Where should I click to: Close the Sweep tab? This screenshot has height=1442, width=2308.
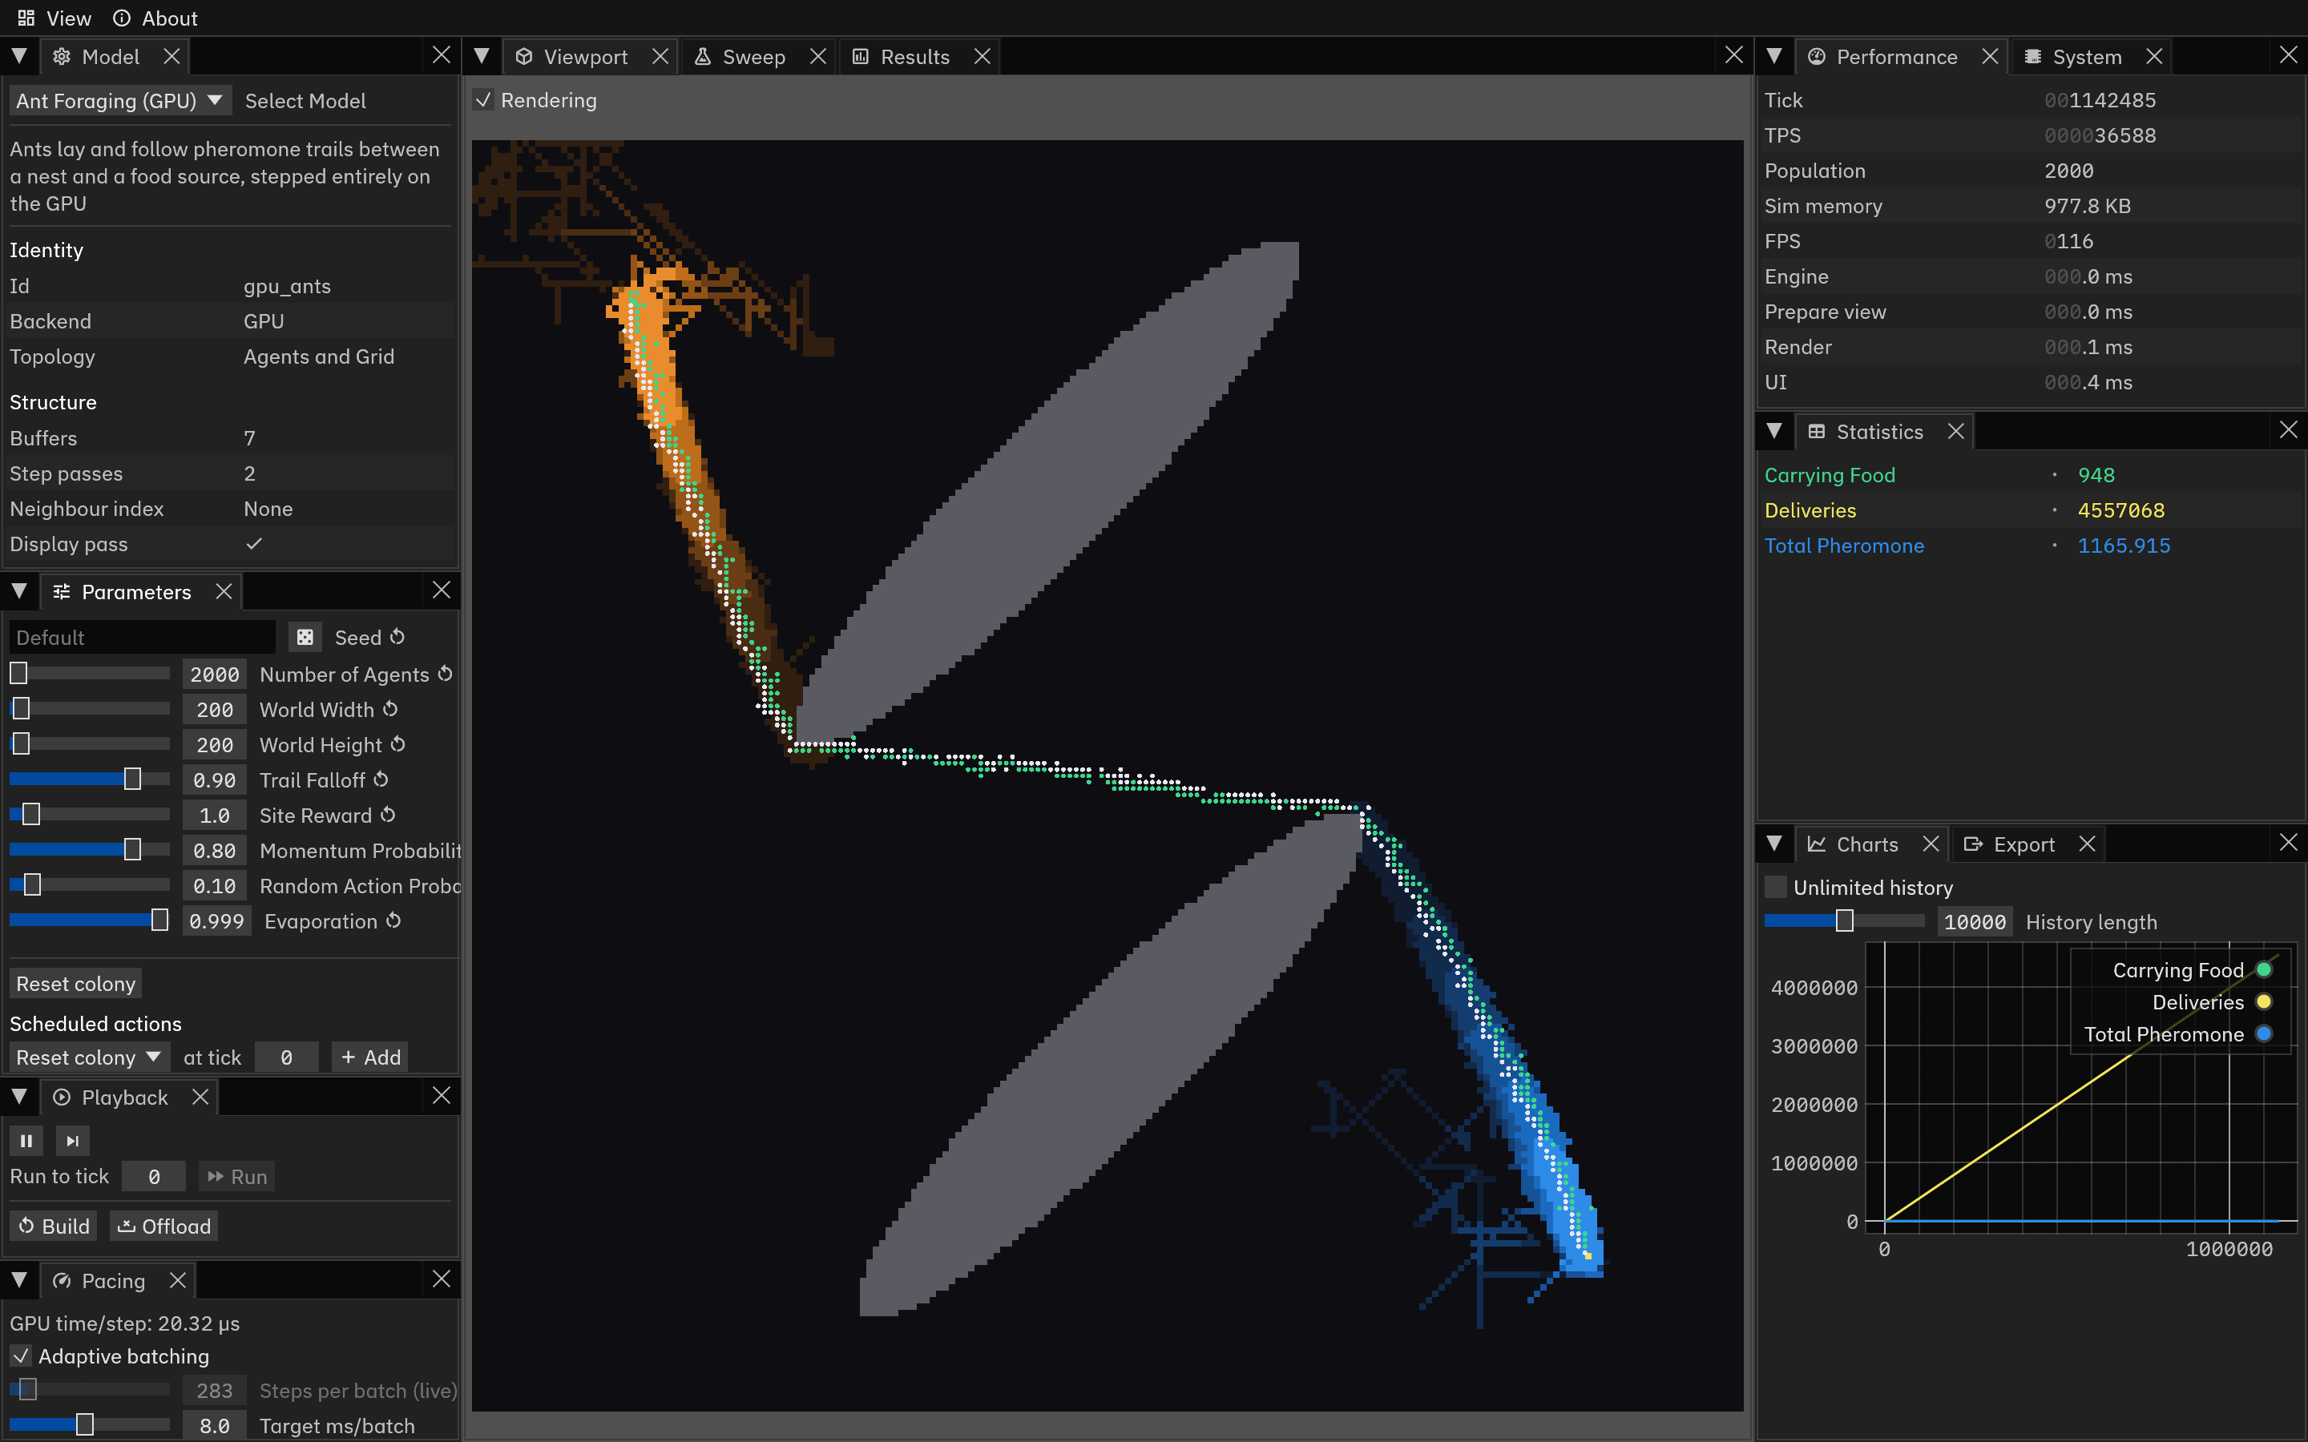[x=818, y=57]
